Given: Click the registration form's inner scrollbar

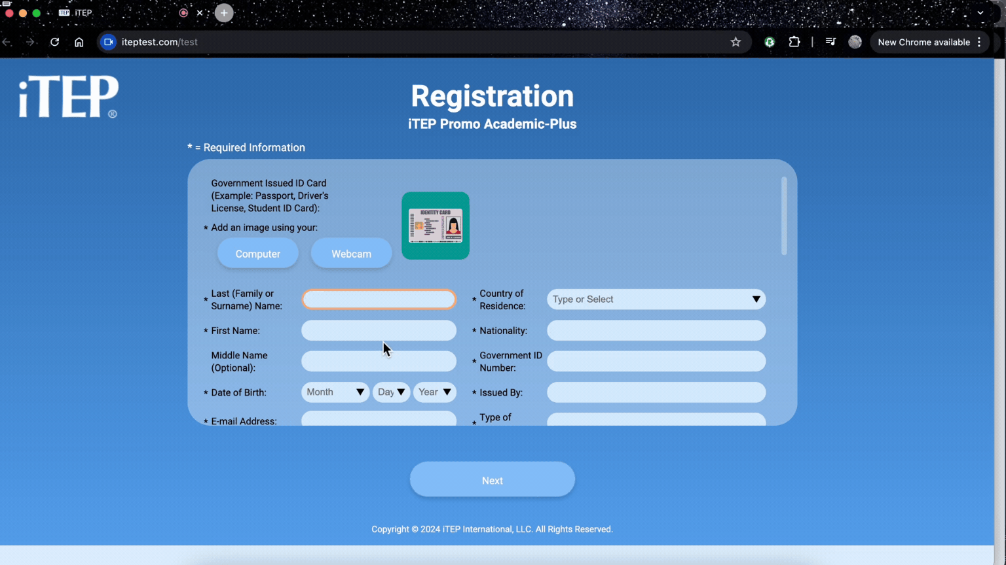Looking at the screenshot, I should (x=784, y=216).
